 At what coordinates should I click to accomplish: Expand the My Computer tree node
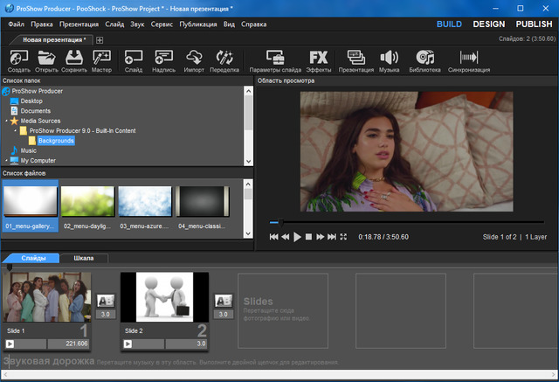coord(5,161)
